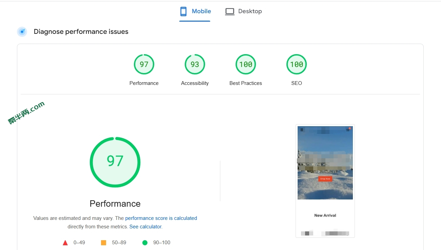Click the Diagnose performance issues radar icon
The height and width of the screenshot is (250, 441).
coord(22,32)
